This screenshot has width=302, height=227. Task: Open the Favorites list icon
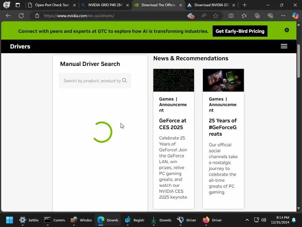click(x=244, y=16)
